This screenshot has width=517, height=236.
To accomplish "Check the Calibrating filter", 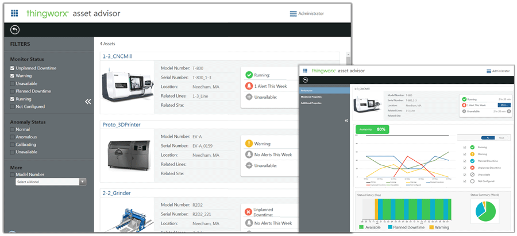I will click(x=12, y=144).
